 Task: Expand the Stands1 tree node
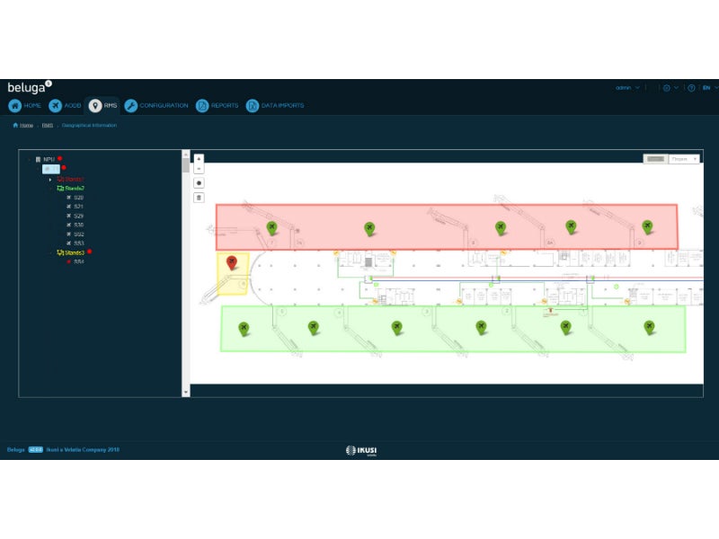point(50,179)
